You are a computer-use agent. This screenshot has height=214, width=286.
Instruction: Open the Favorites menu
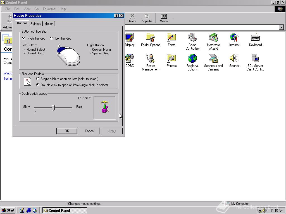(49, 9)
